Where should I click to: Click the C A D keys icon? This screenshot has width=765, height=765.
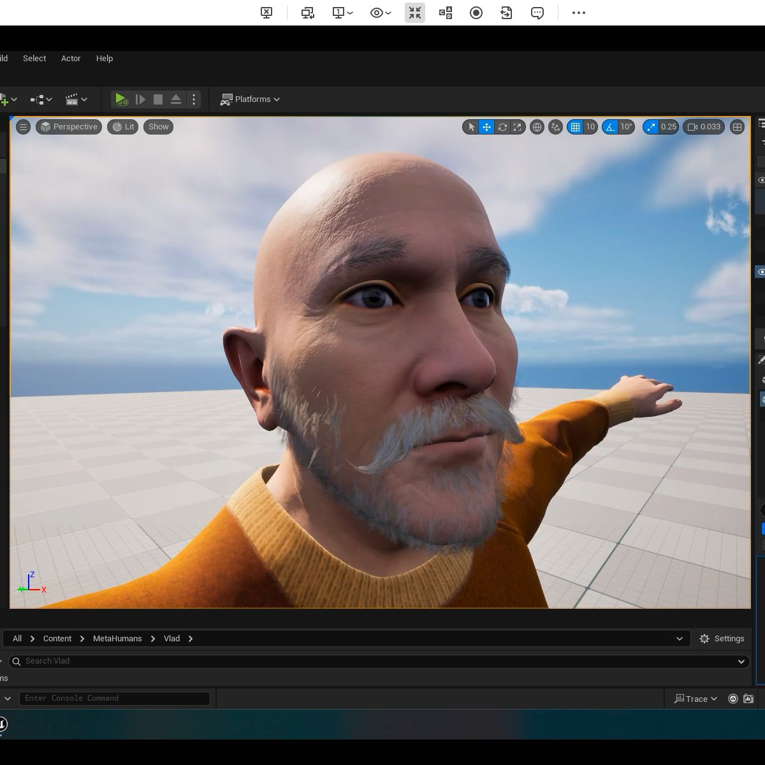(x=446, y=13)
